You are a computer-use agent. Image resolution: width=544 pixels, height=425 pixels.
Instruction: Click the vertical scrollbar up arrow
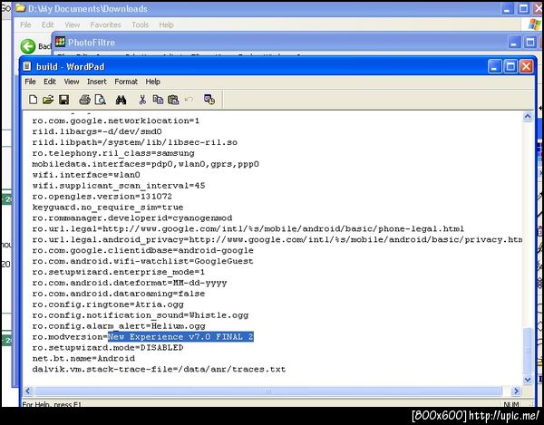[528, 117]
